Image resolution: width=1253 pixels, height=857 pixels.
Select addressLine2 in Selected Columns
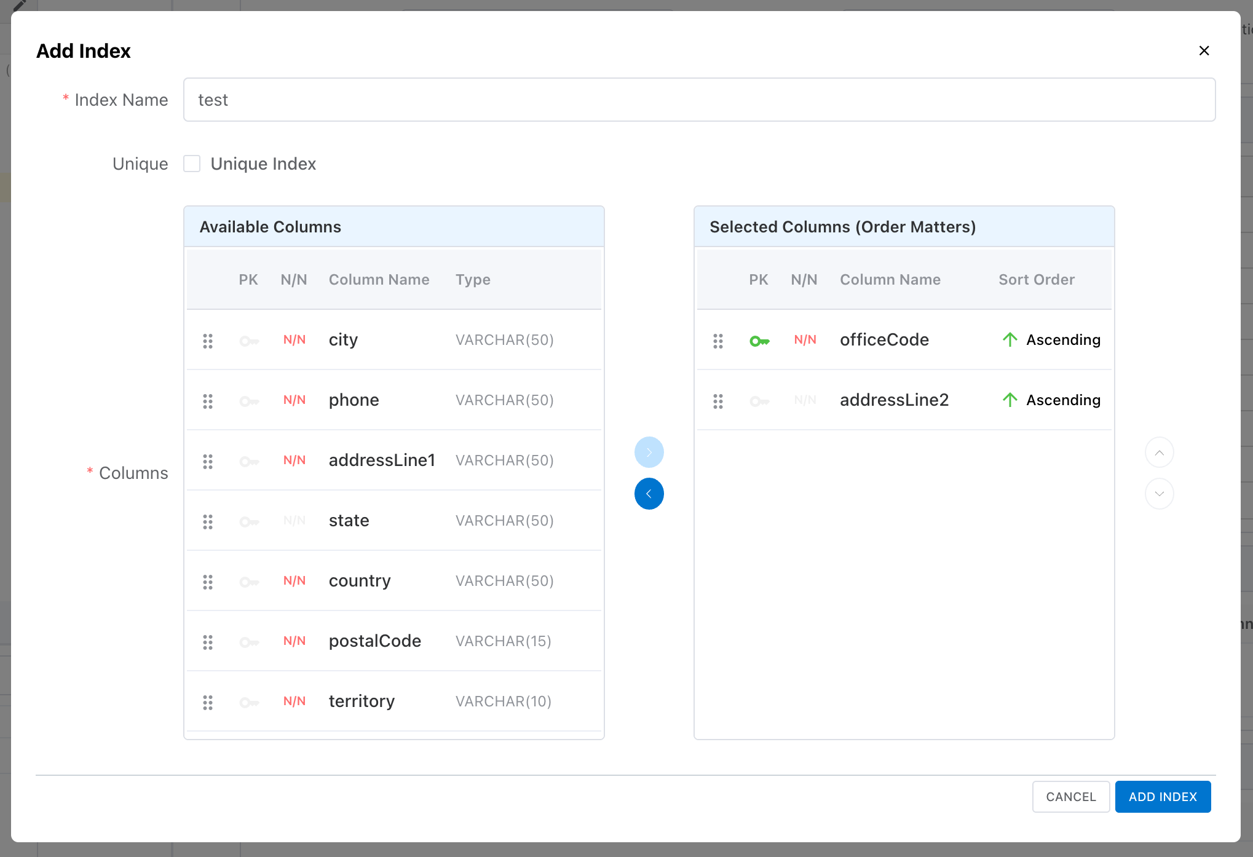pos(894,400)
